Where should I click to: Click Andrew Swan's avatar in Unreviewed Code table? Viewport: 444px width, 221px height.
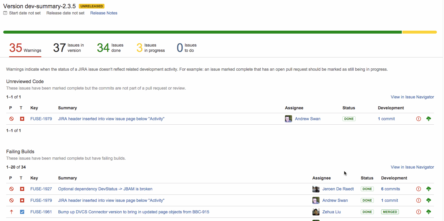[289, 119]
